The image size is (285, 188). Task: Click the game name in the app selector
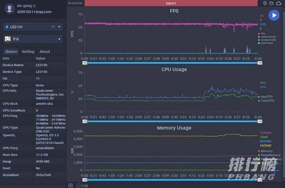coord(16,39)
